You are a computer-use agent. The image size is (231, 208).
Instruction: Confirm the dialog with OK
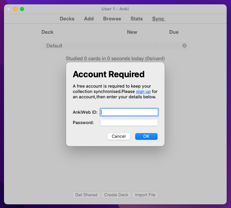[146, 136]
